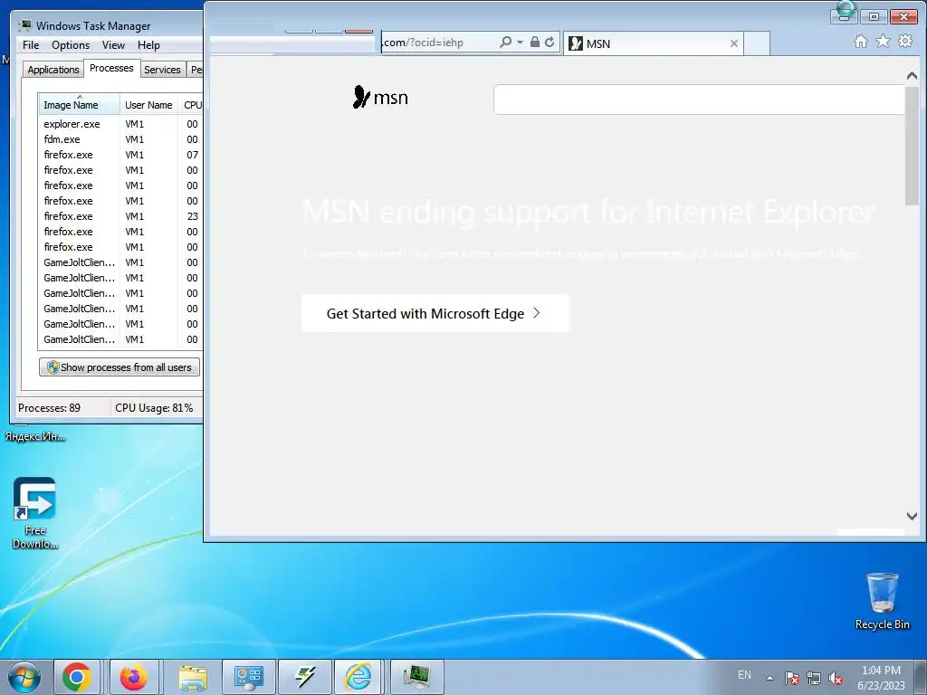This screenshot has height=695, width=927.
Task: Click Get Started with Microsoft Edge
Action: (x=435, y=313)
